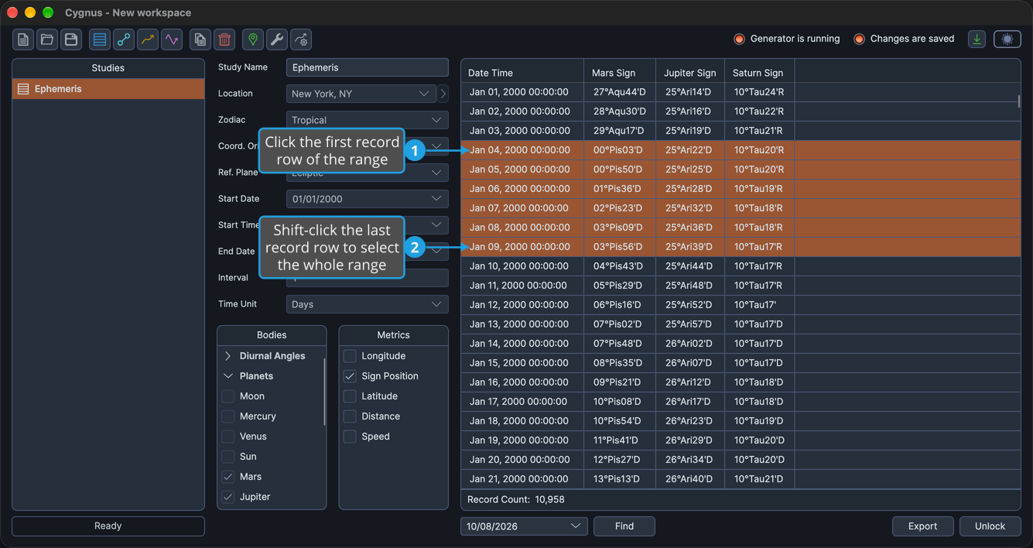Click the red trash delete icon
This screenshot has width=1033, height=548.
(x=224, y=39)
